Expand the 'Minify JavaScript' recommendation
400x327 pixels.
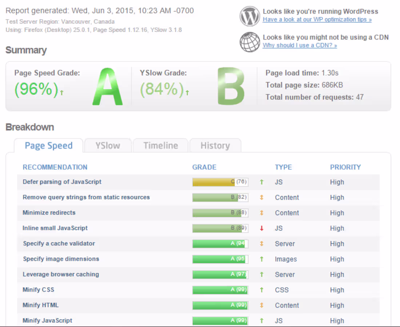point(47,320)
